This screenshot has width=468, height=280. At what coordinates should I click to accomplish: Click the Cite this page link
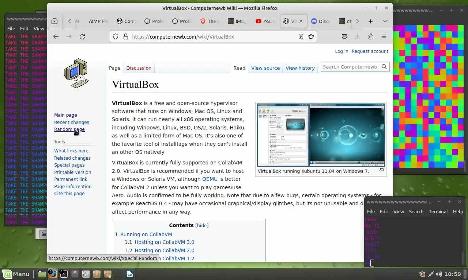[x=69, y=193]
